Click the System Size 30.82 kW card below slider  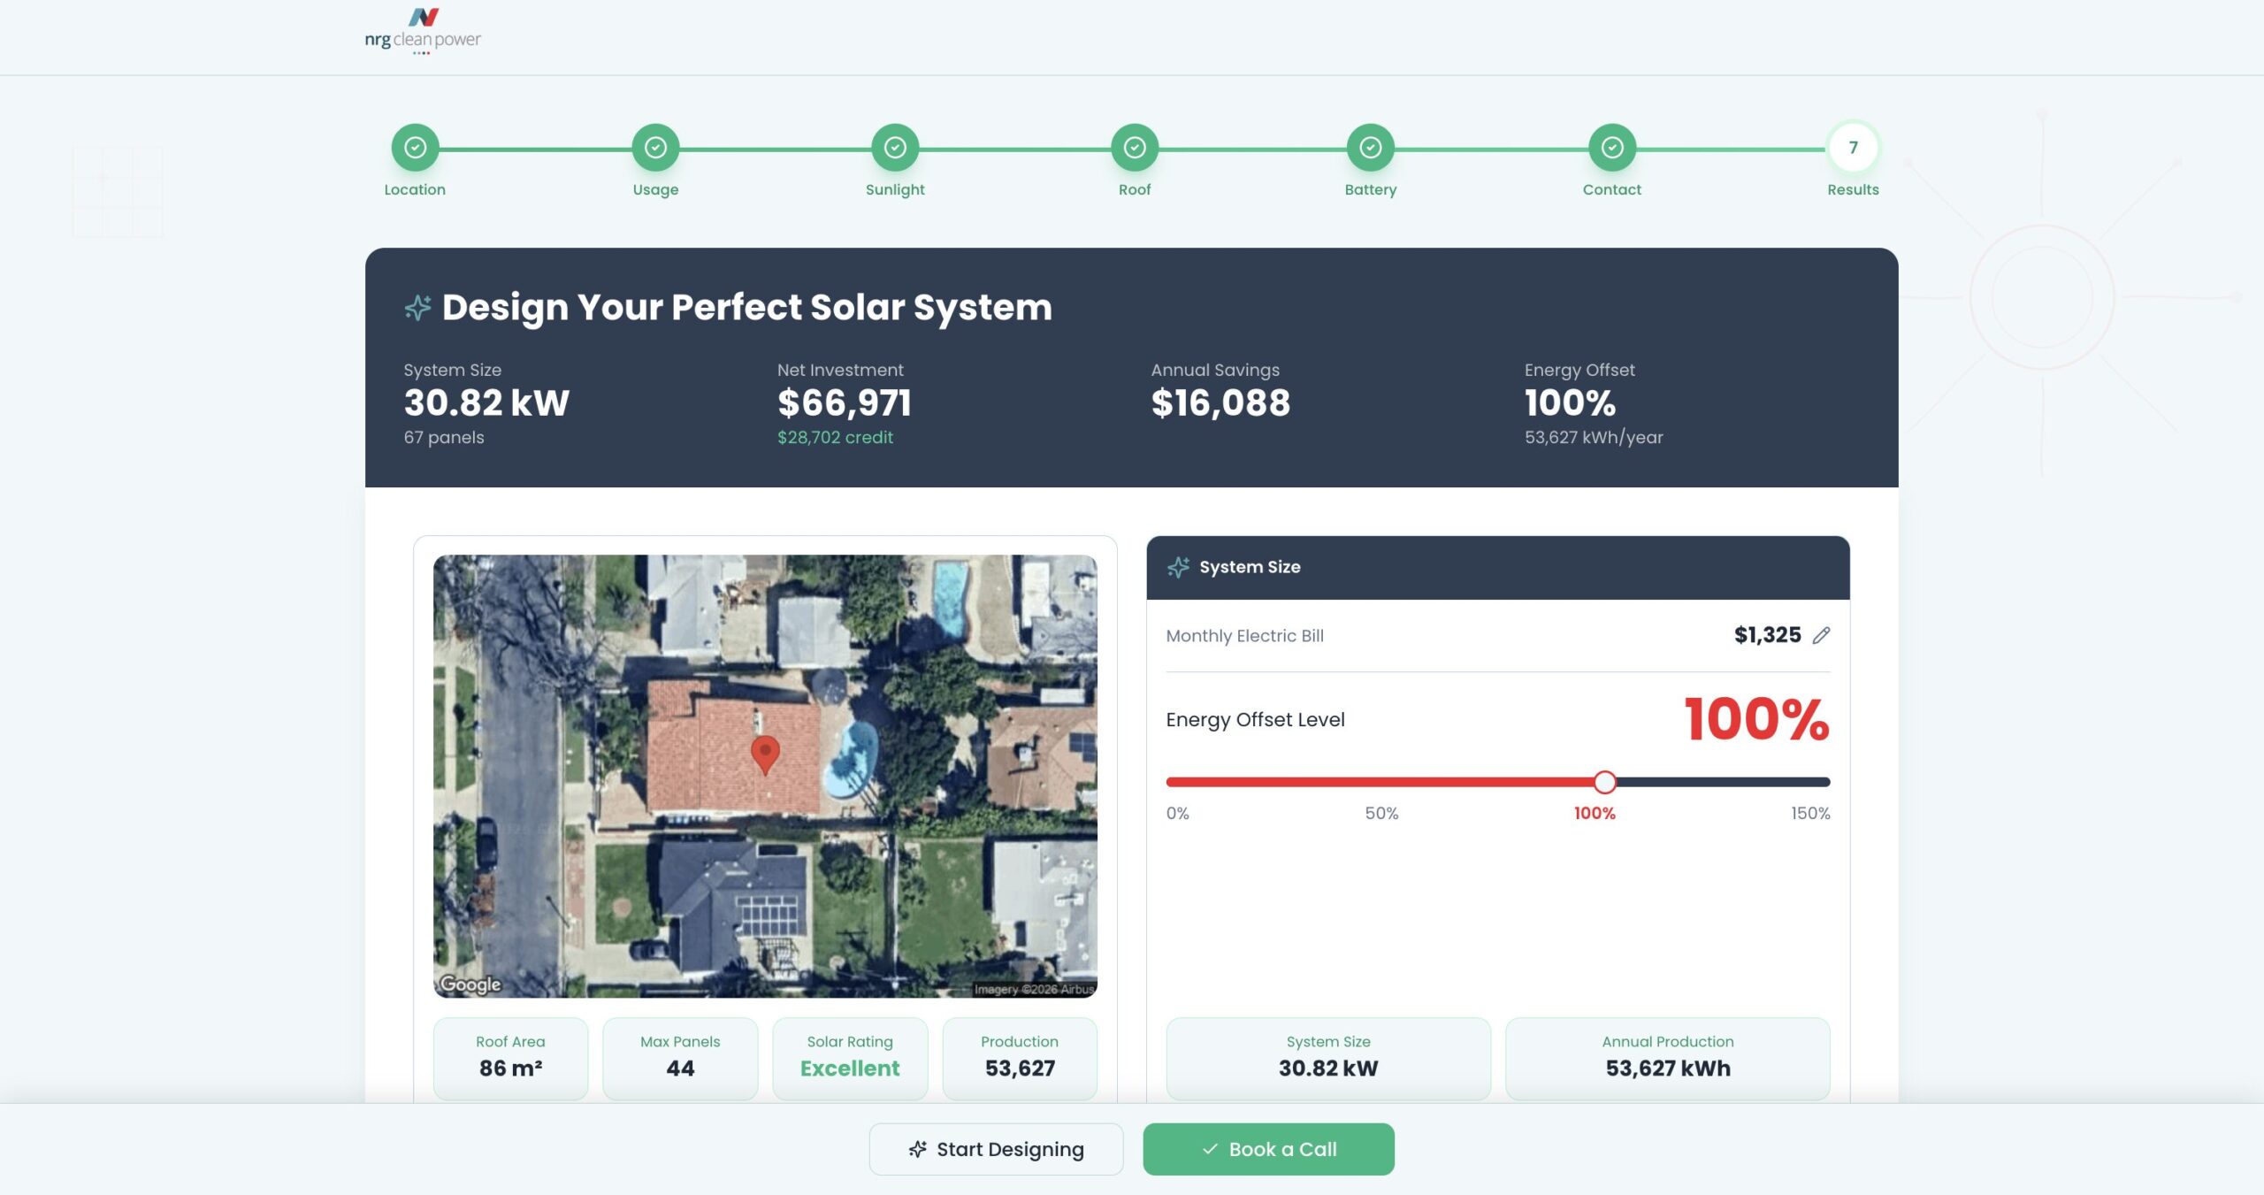tap(1328, 1058)
